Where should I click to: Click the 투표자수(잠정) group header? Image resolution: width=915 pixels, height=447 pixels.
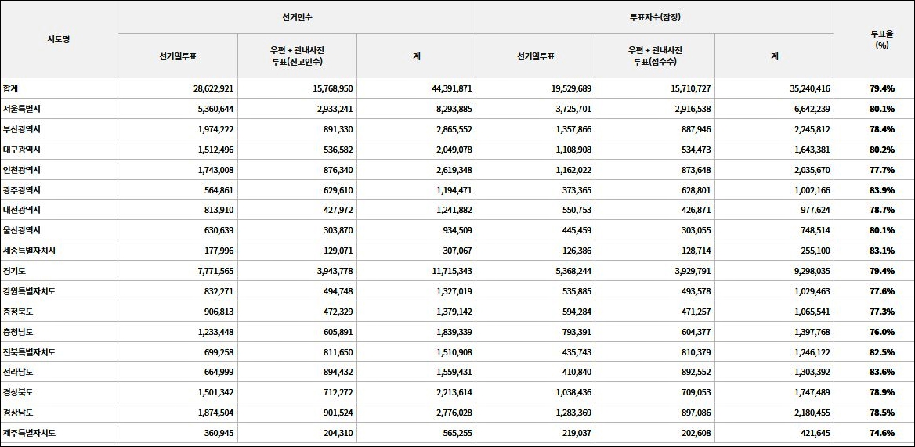(655, 17)
